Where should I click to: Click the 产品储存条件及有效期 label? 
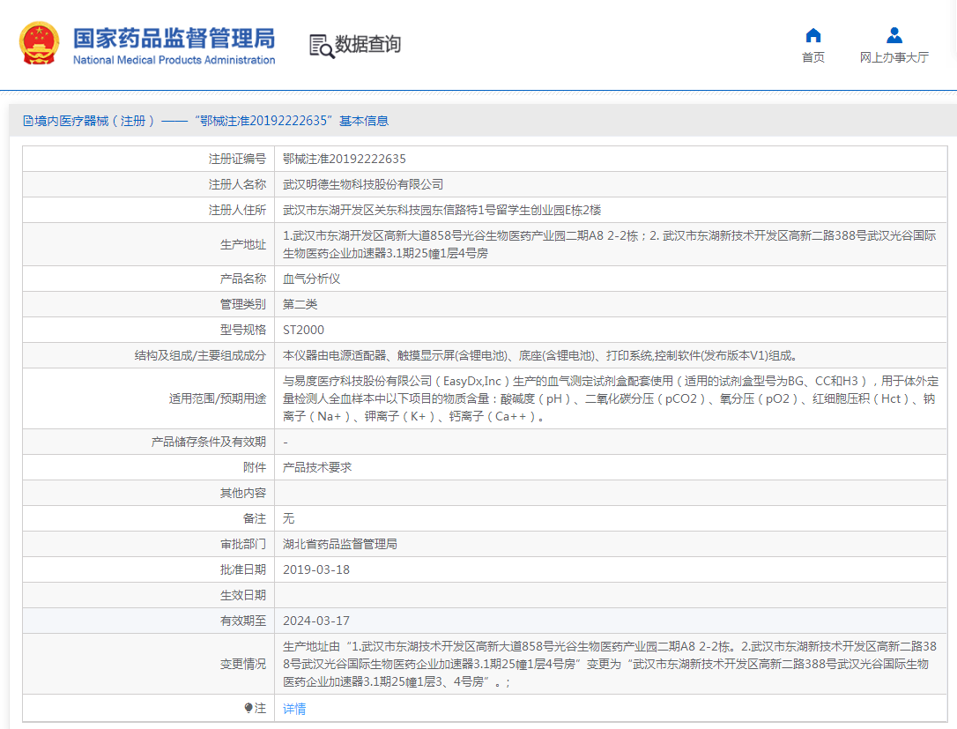(209, 442)
